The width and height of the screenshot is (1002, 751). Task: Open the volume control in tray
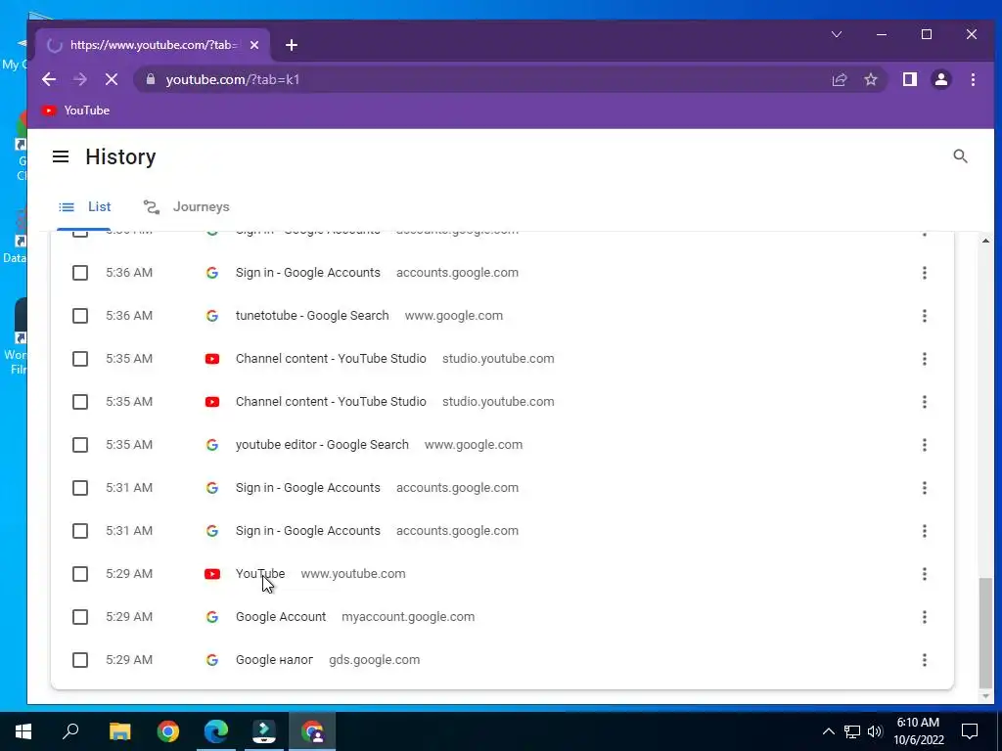[x=875, y=731]
